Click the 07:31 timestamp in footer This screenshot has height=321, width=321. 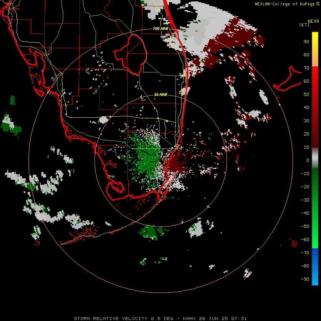point(239,319)
